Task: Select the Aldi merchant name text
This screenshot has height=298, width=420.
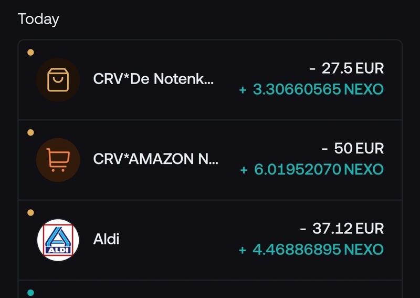Action: click(106, 240)
